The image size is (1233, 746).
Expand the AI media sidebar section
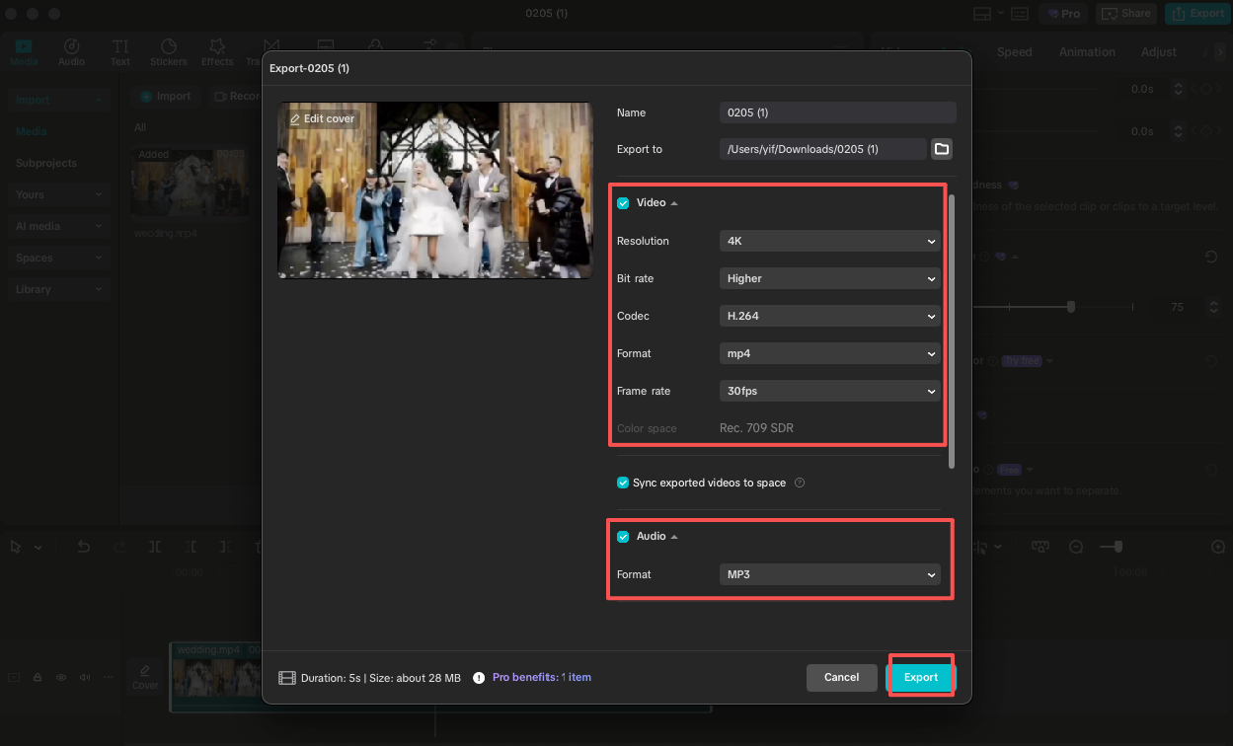coord(59,226)
